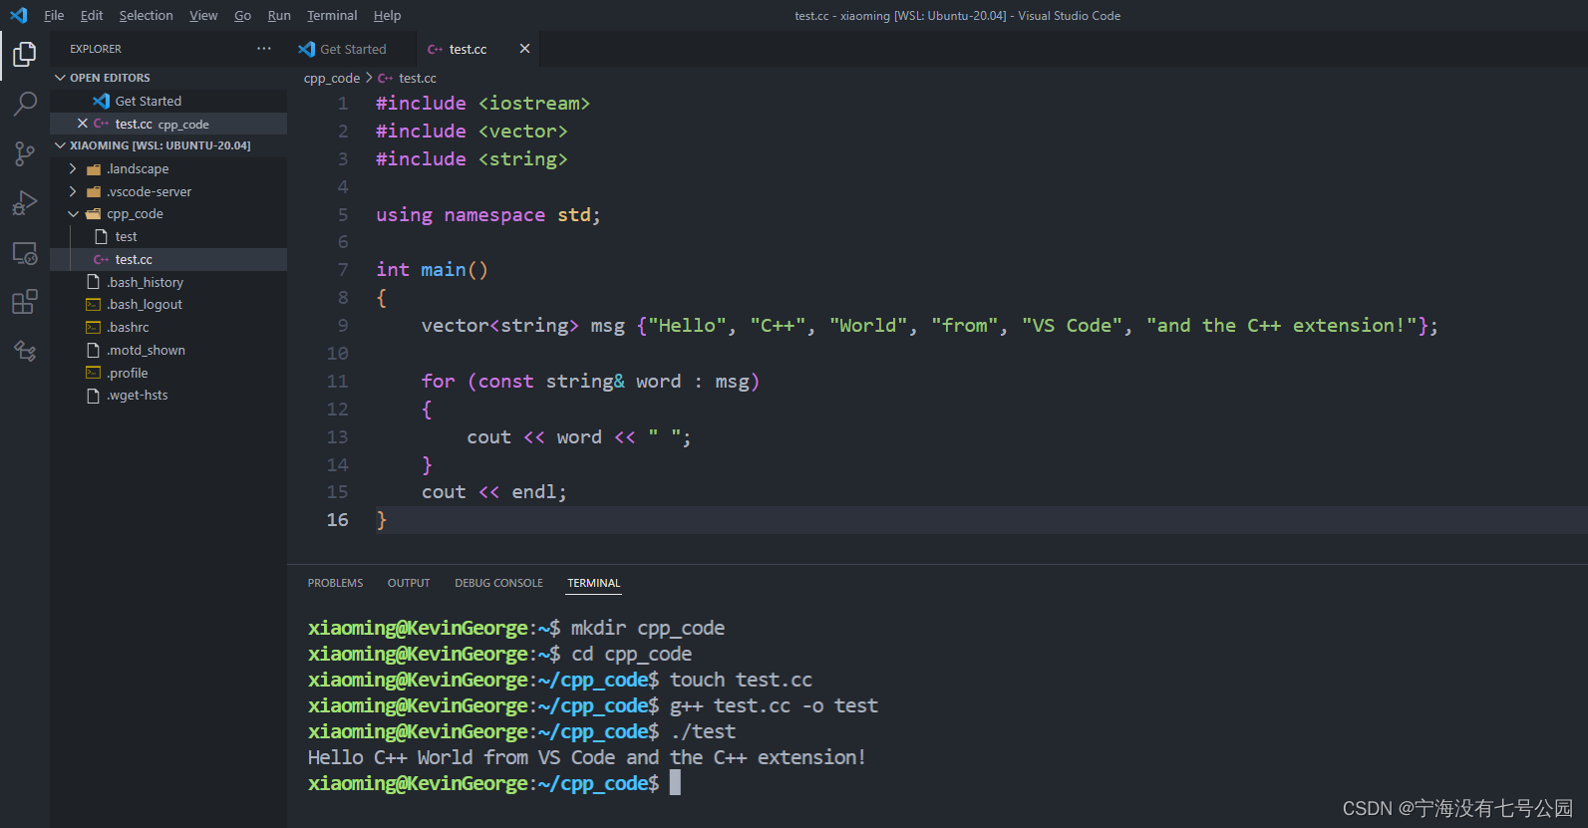Close the test.cc editor tab
Viewport: 1588px width, 828px height.
pos(524,48)
